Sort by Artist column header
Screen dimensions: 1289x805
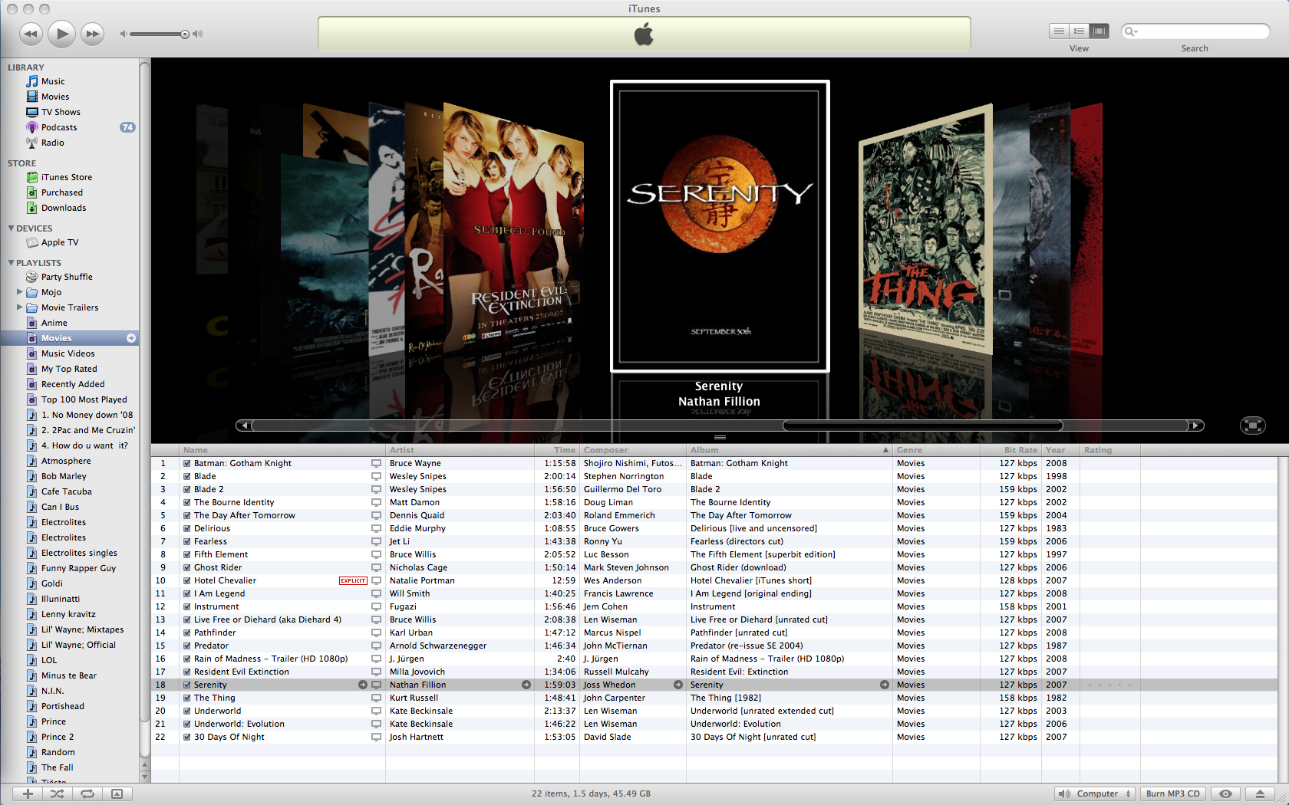pos(460,450)
